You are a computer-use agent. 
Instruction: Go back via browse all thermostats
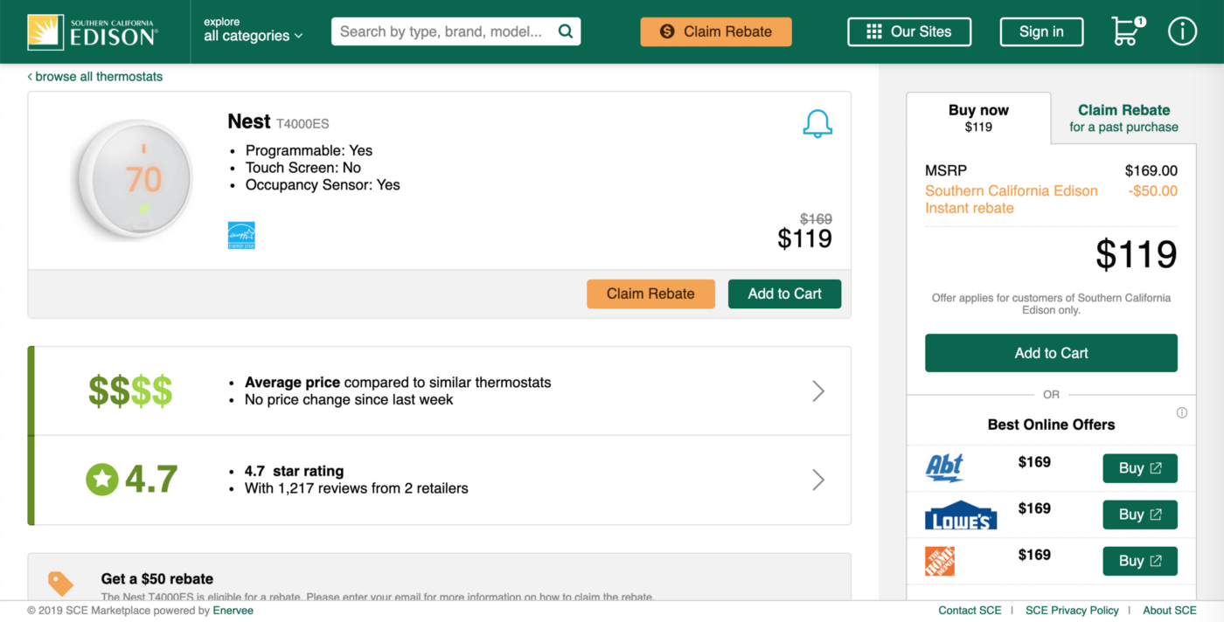click(x=95, y=77)
